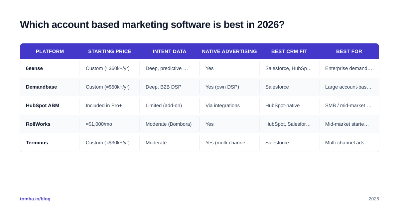The image size is (399, 209).
Task: Click RollWorks's Yes native advertising cell
Action: tap(229, 124)
